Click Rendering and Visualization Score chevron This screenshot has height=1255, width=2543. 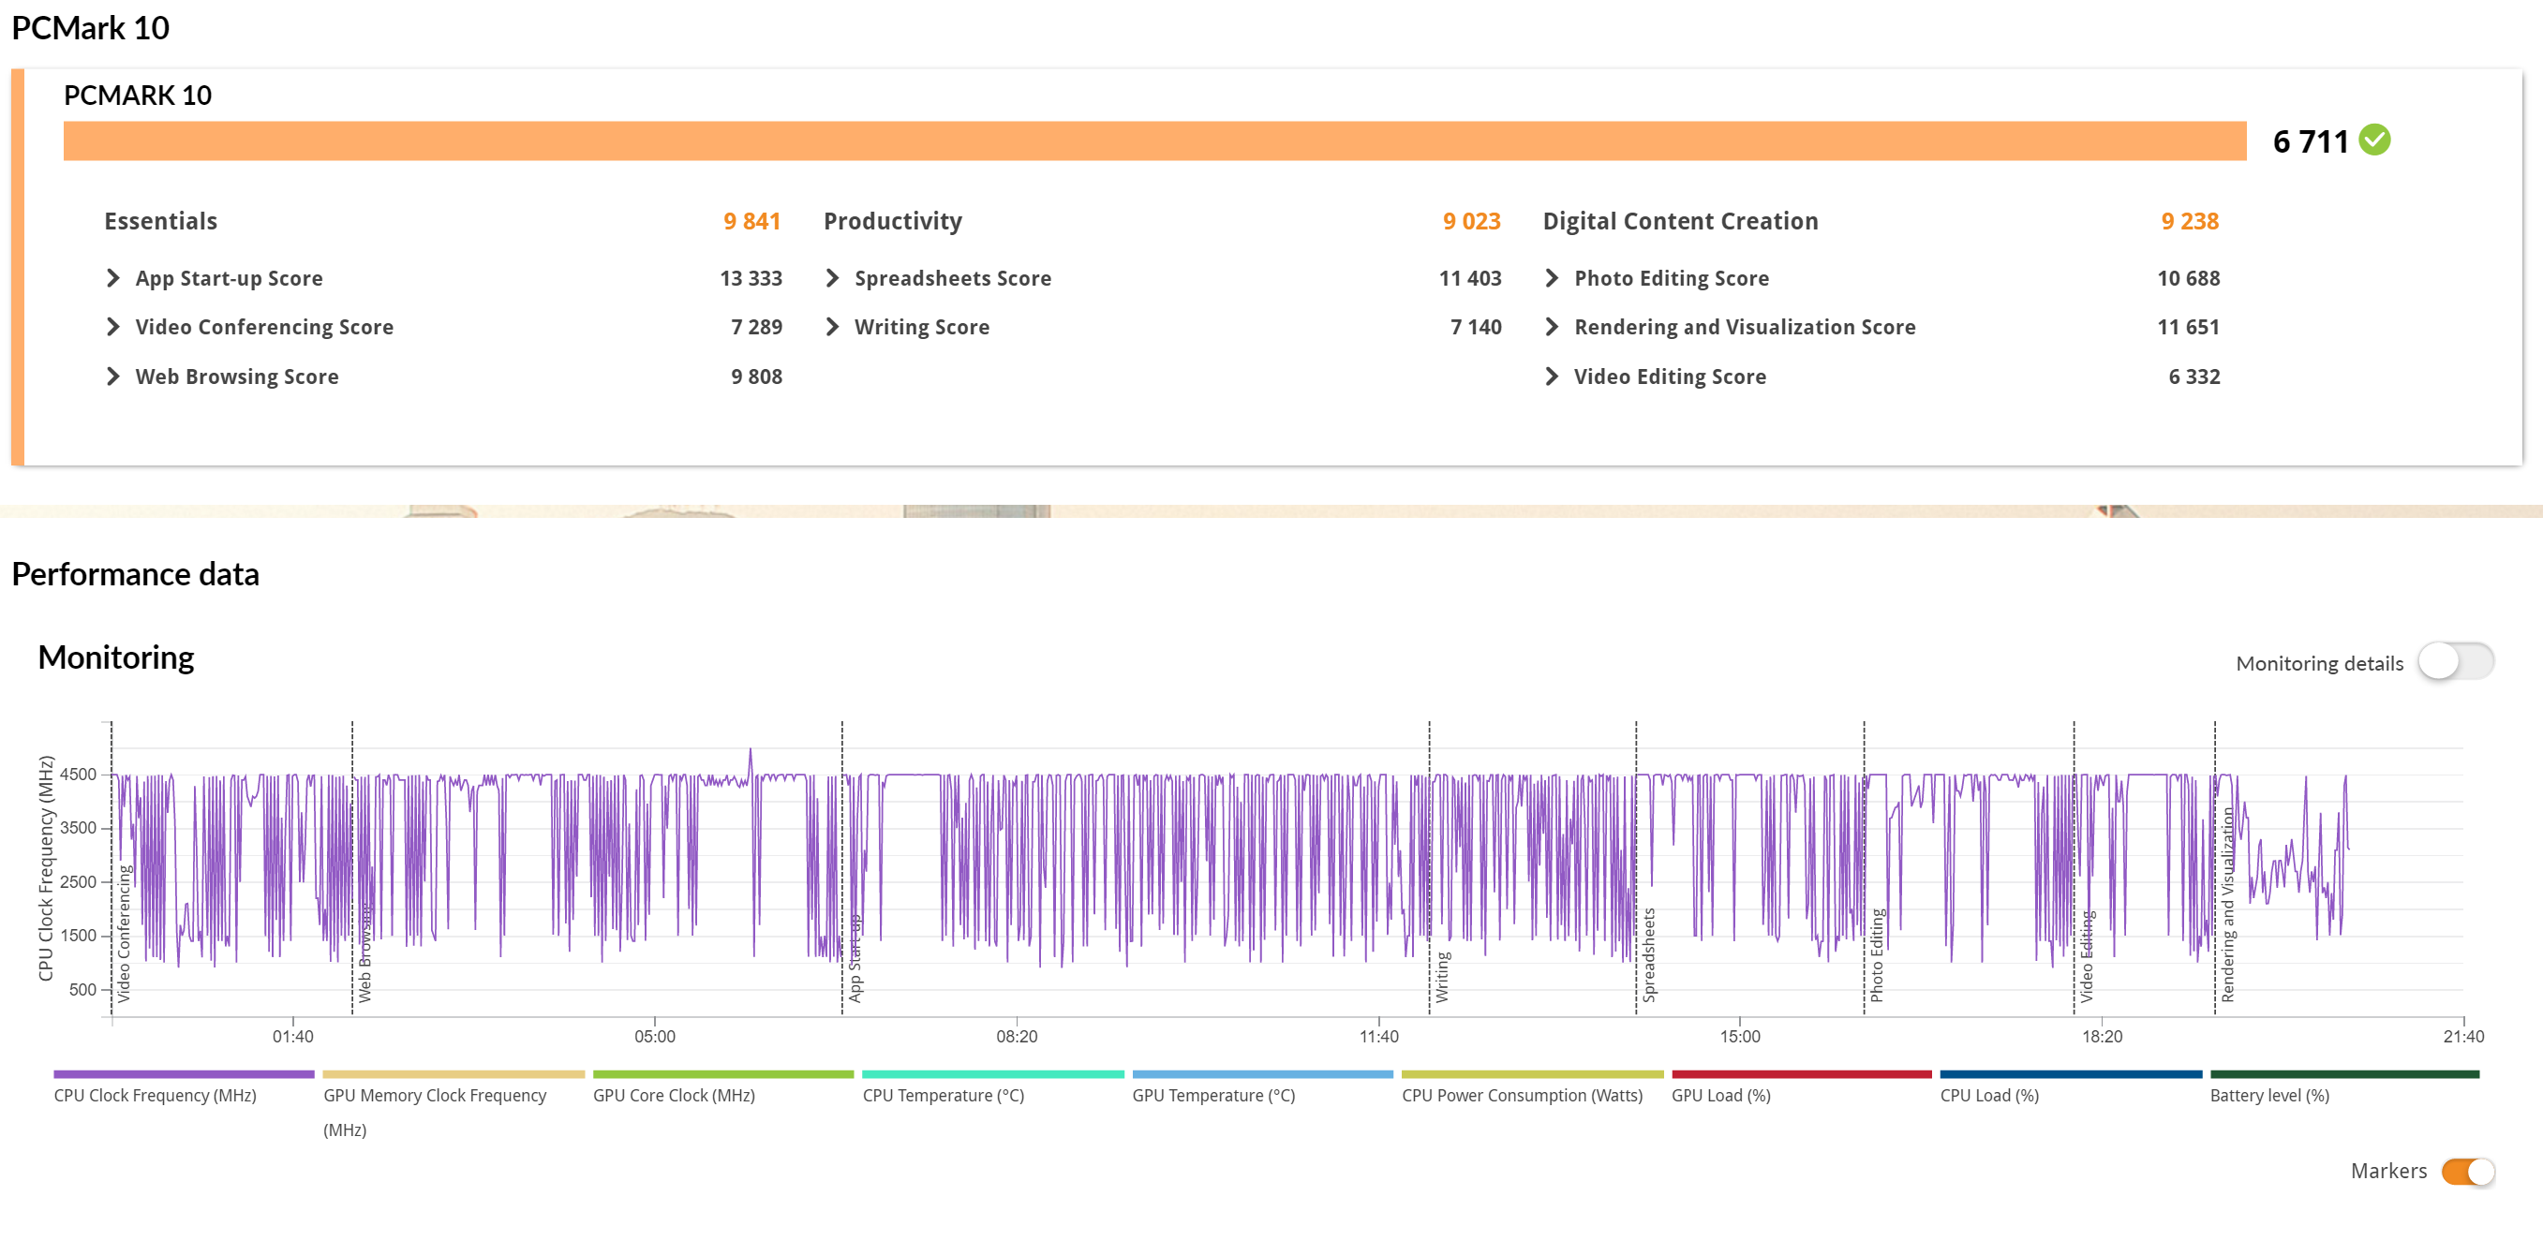[x=1552, y=327]
